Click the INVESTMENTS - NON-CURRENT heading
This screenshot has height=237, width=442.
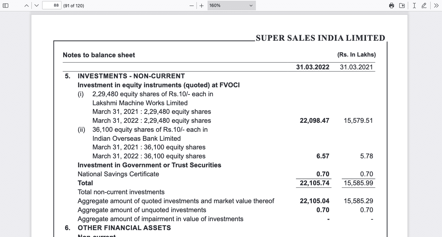pos(131,76)
